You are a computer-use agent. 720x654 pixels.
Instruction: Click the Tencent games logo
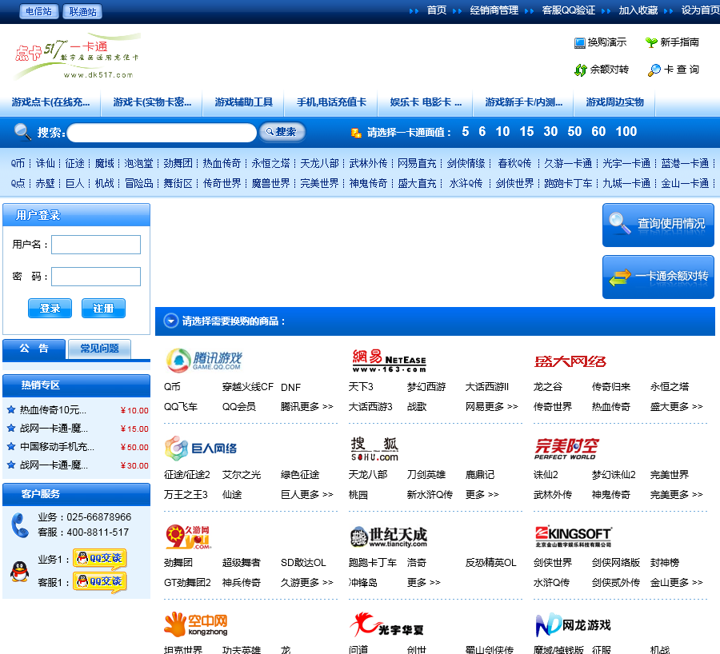204,361
